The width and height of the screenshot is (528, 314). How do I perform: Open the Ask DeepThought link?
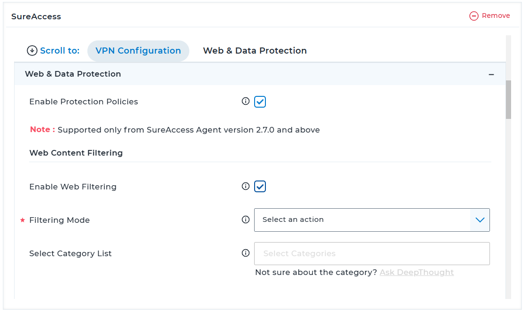(417, 272)
